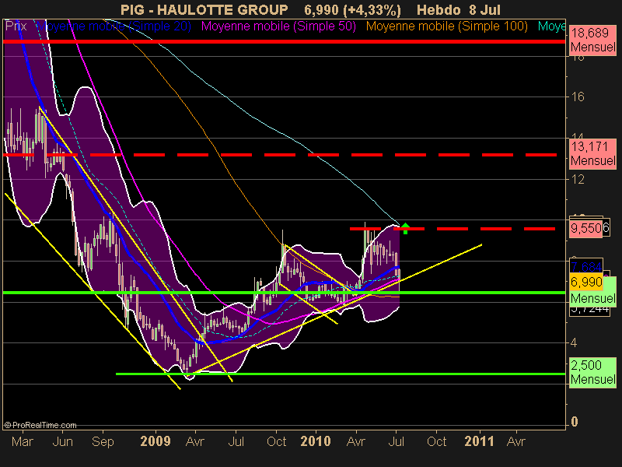This screenshot has width=622, height=467.
Task: Click the price axis value 12
Action: tap(578, 179)
